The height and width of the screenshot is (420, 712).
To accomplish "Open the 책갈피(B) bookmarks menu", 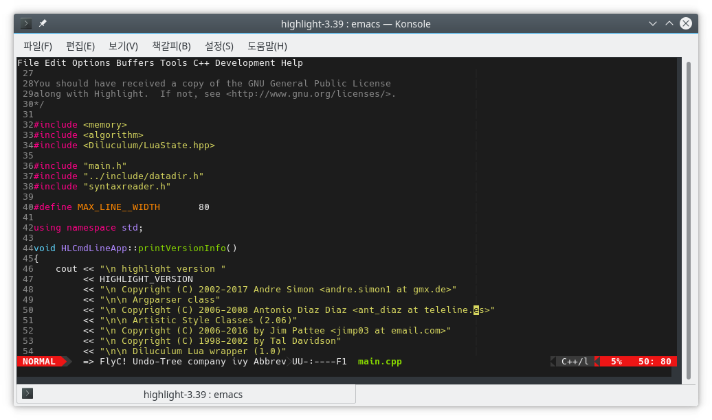I will (x=171, y=46).
